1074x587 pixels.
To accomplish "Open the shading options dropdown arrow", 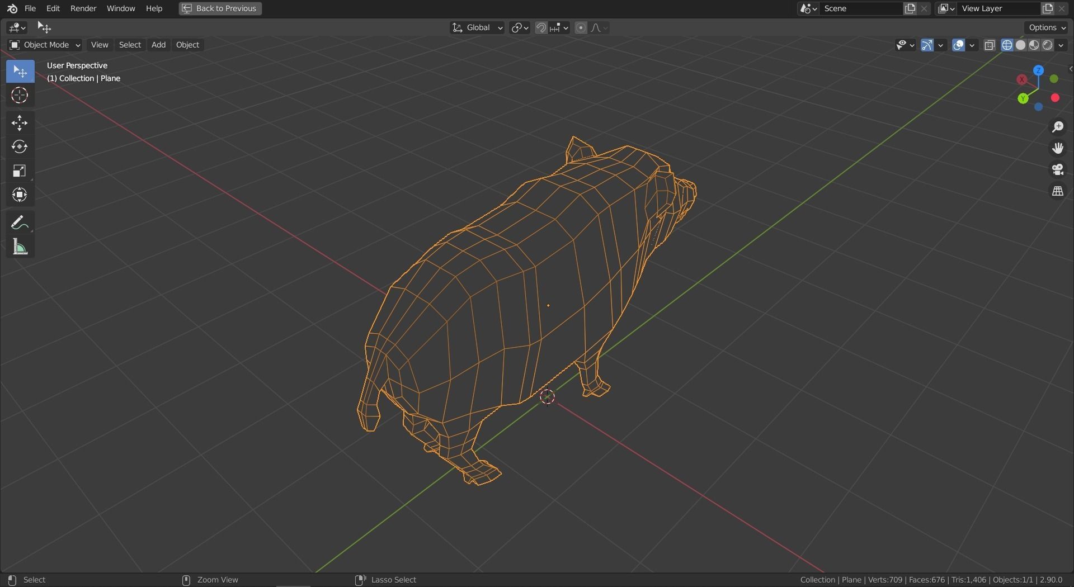I will click(x=1061, y=45).
